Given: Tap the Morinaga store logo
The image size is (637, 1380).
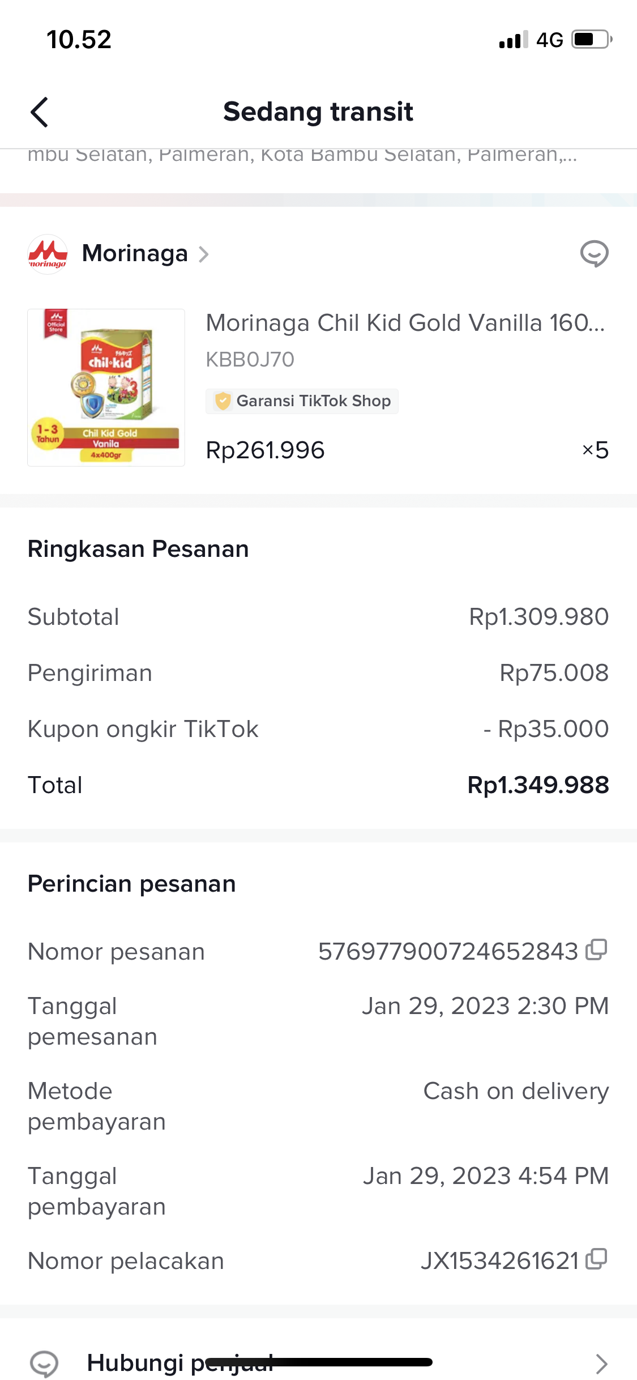Looking at the screenshot, I should click(48, 254).
